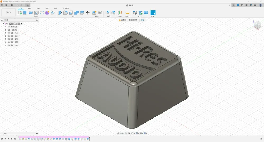Redo the last undone action

click(21, 5)
